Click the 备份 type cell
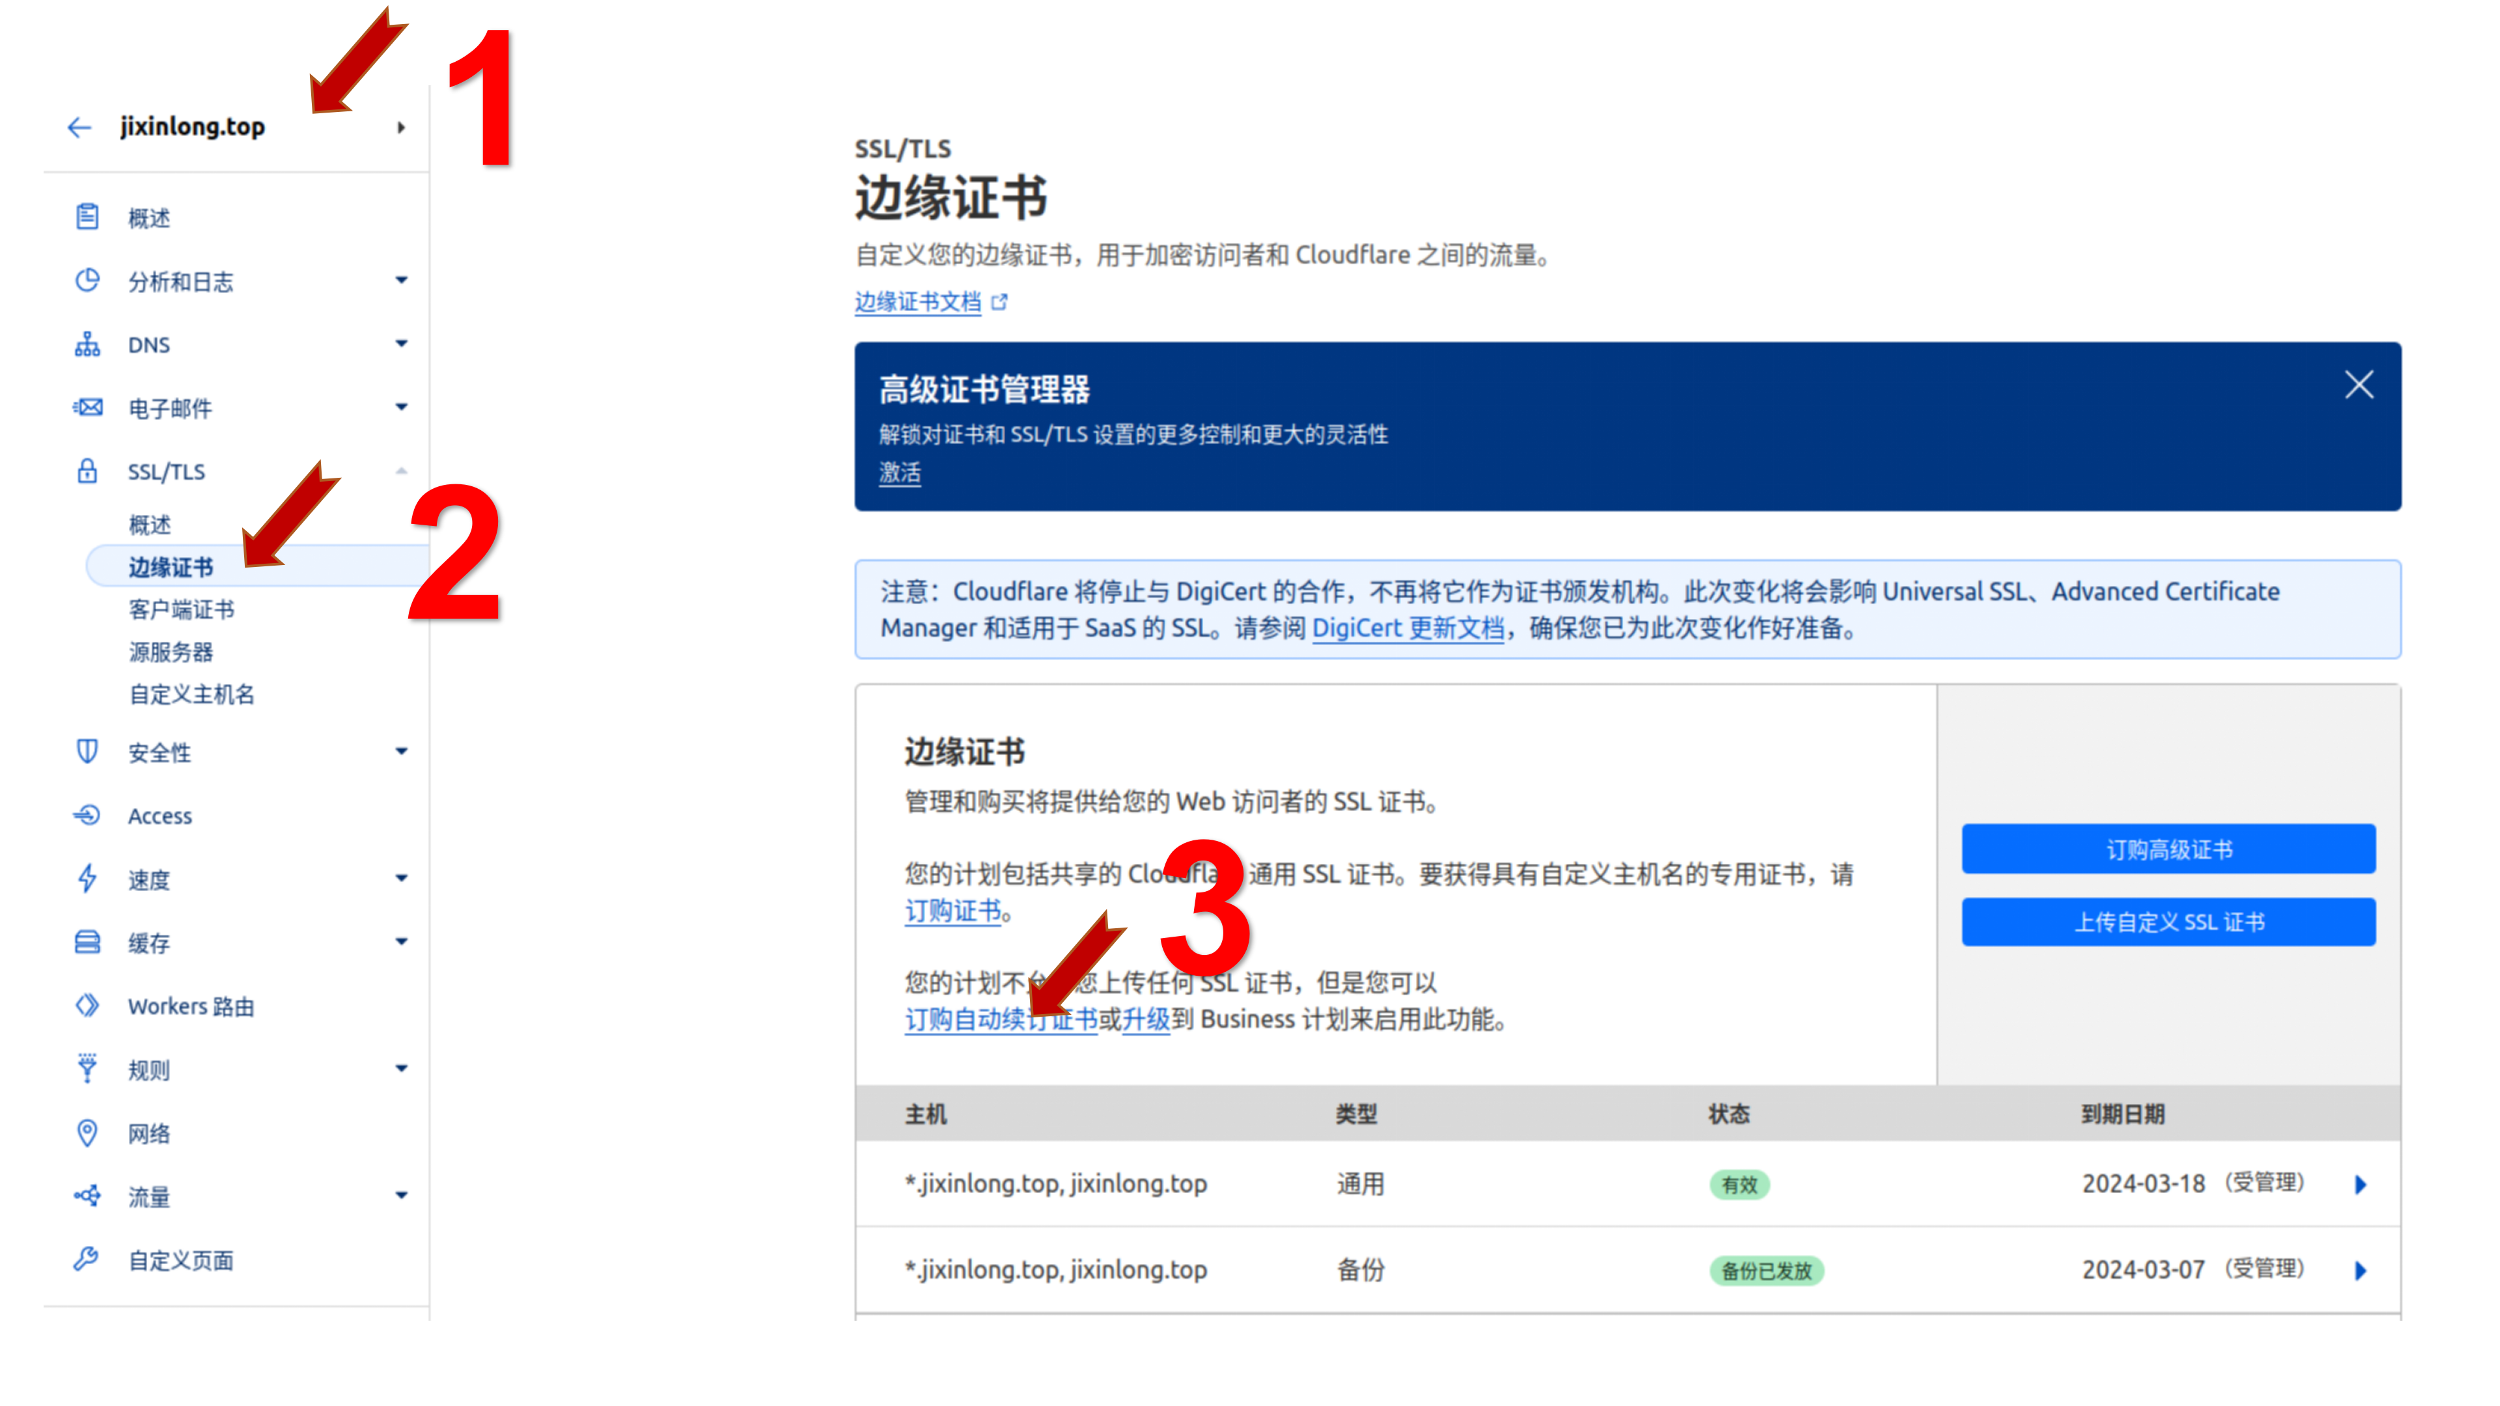This screenshot has width=2500, height=1406. 1361,1270
